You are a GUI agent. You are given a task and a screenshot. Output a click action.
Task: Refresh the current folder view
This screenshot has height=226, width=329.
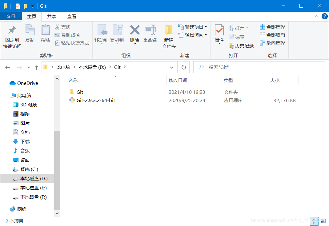click(x=184, y=67)
